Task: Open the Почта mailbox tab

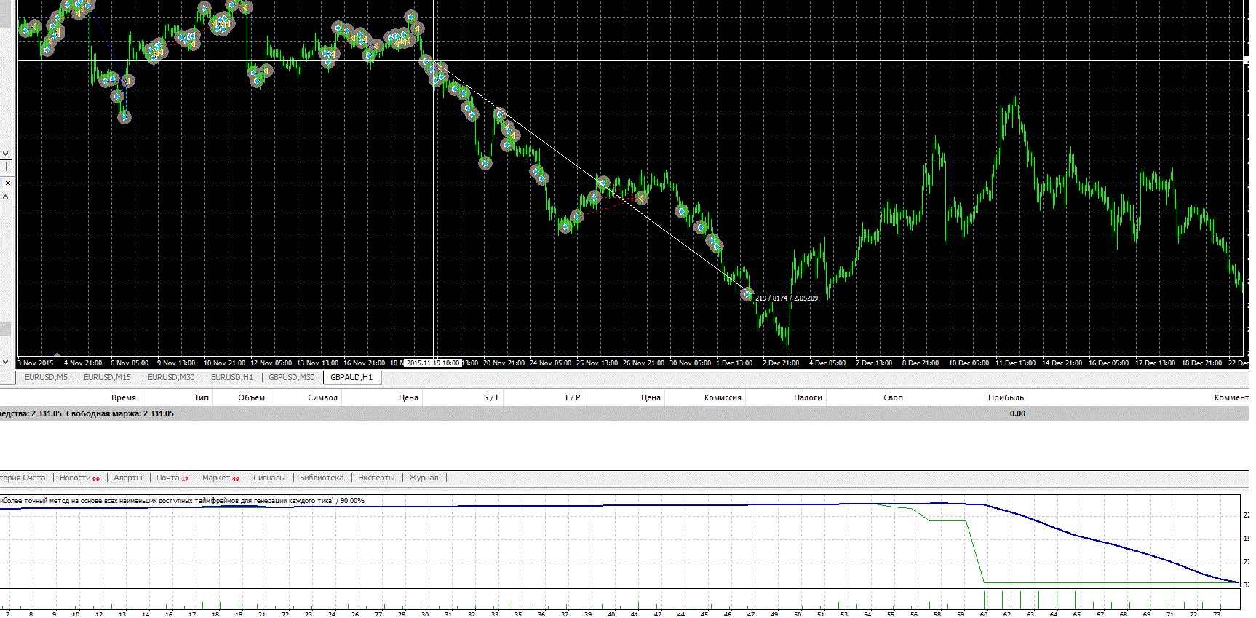Action: (x=172, y=478)
